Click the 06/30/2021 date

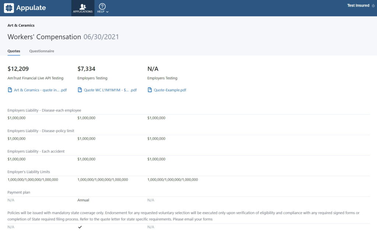(101, 37)
